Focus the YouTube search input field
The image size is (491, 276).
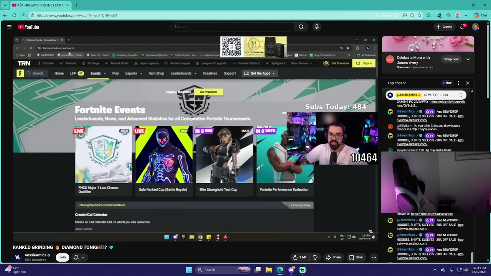(x=232, y=27)
